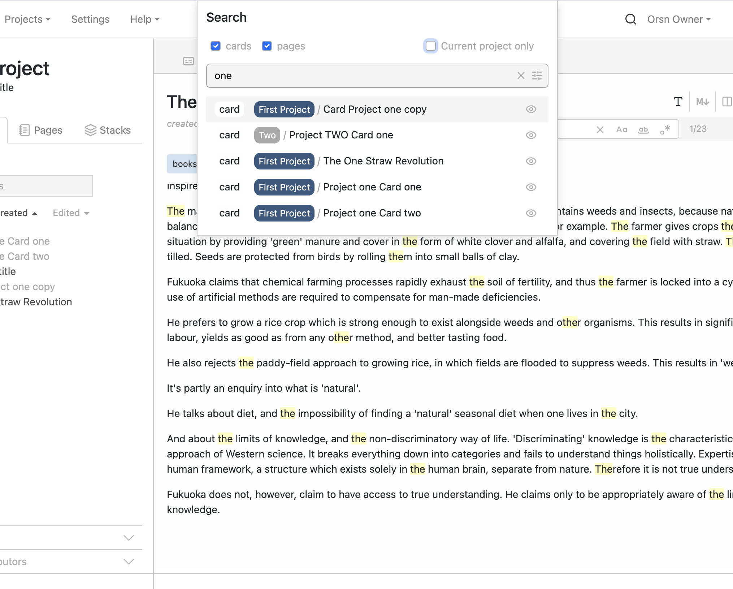
Task: Preview the 'Card Project one copy' eye icon
Action: coord(531,109)
